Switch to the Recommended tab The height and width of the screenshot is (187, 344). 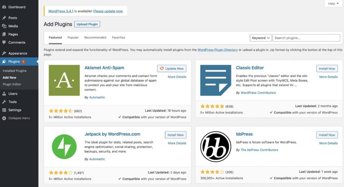(x=95, y=38)
